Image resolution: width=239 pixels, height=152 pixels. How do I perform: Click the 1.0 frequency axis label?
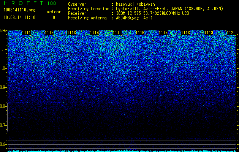[3, 69]
